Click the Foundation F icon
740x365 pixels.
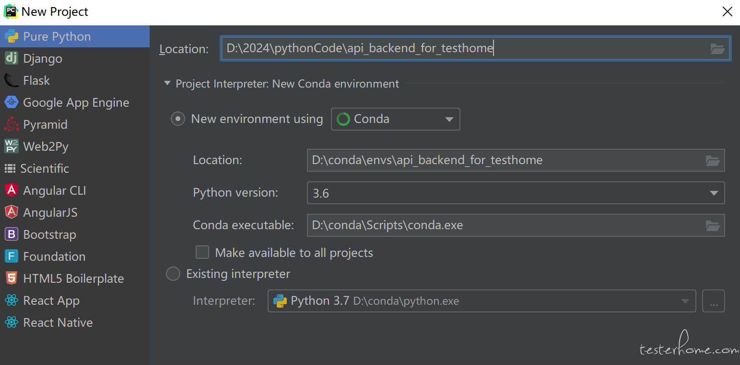click(x=12, y=256)
